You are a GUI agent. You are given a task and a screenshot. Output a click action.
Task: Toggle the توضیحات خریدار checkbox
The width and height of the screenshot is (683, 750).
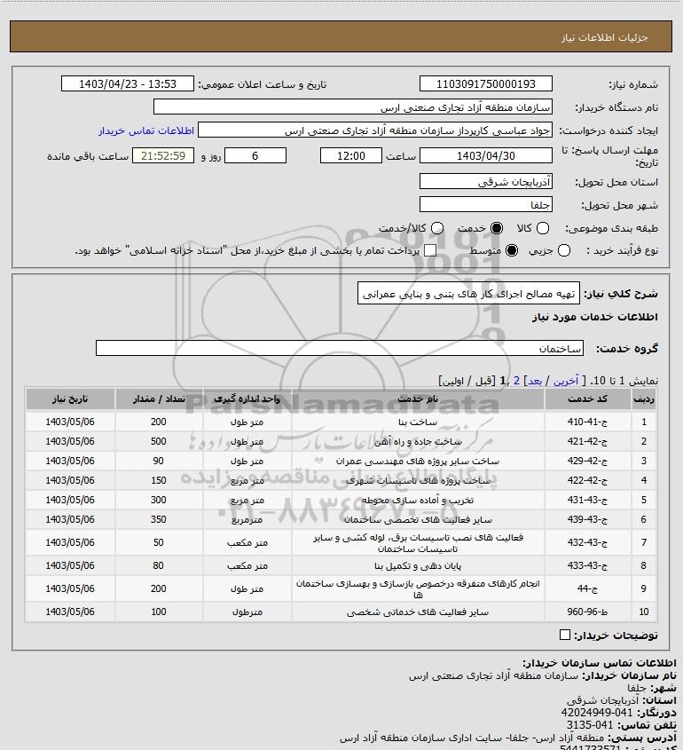coord(564,635)
